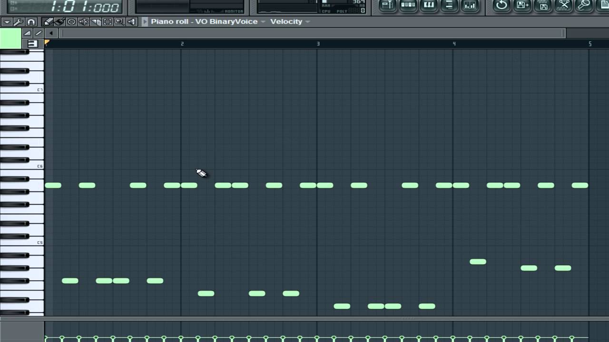Open the audio editor scissors icon
Viewport: 609px width, 342px height.
tap(564, 5)
